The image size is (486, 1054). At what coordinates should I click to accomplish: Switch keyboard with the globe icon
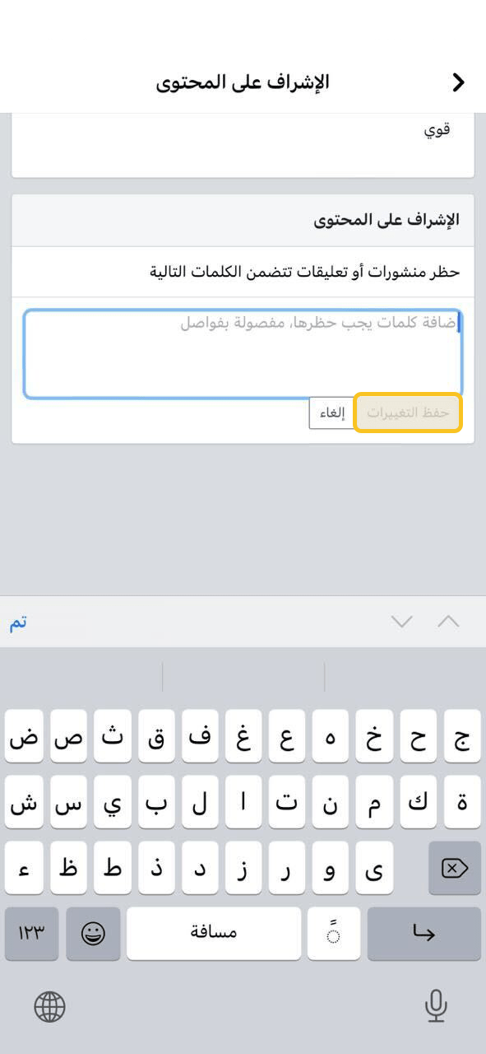[49, 1006]
